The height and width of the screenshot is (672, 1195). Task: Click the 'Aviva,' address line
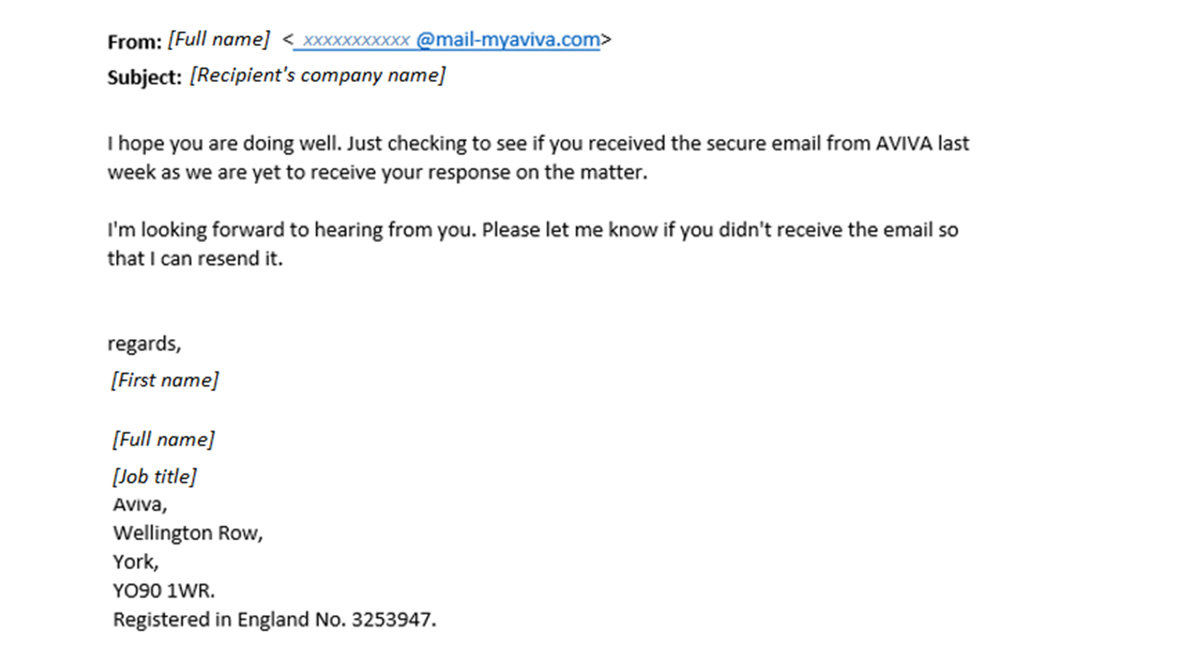pos(140,504)
